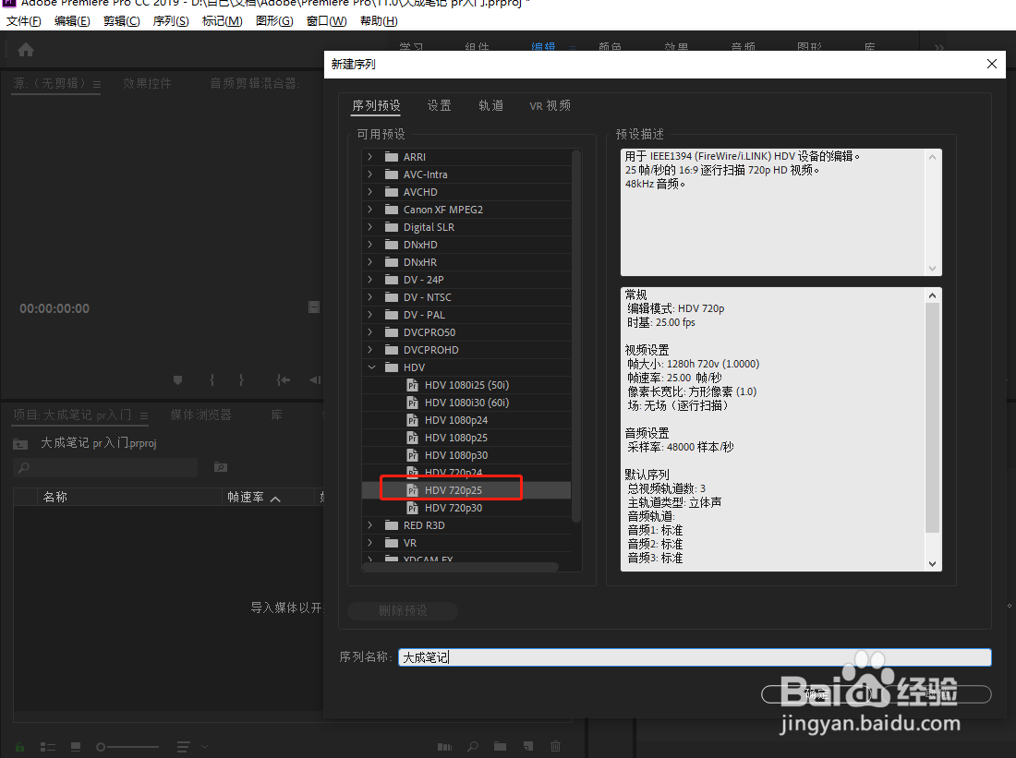Select the HDV 720p24 preset
Viewport: 1016px width, 758px height.
pos(454,473)
